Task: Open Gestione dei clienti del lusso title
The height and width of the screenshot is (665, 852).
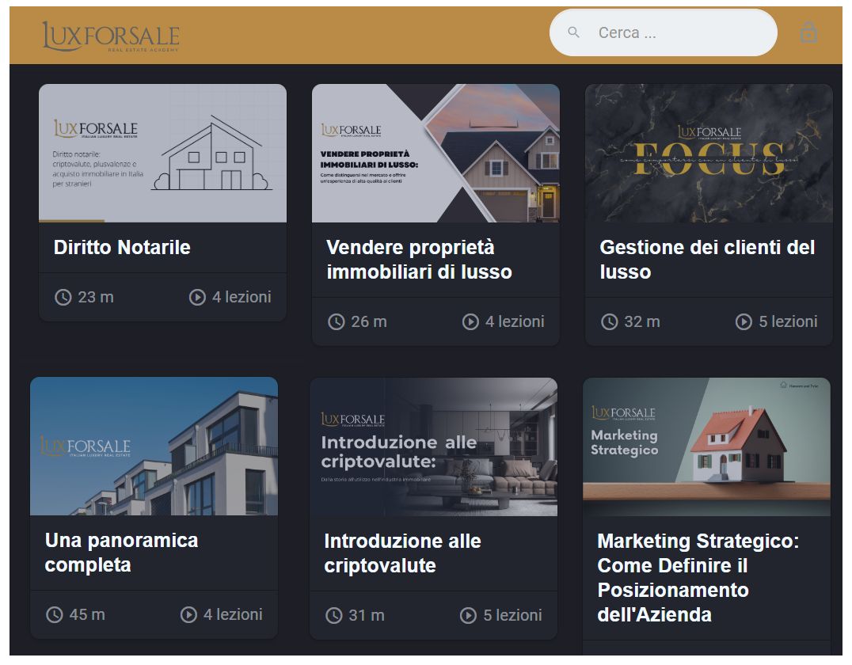Action: pyautogui.click(x=707, y=260)
